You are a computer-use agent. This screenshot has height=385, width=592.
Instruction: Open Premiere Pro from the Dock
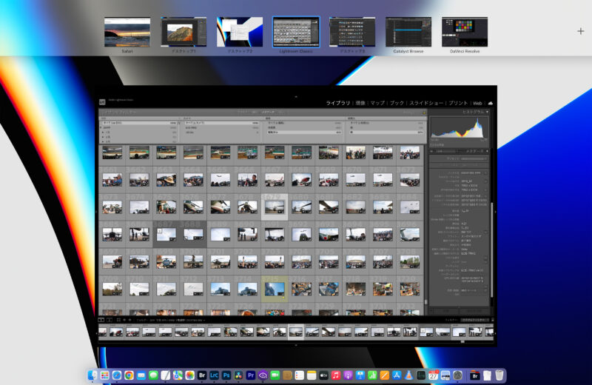(250, 375)
